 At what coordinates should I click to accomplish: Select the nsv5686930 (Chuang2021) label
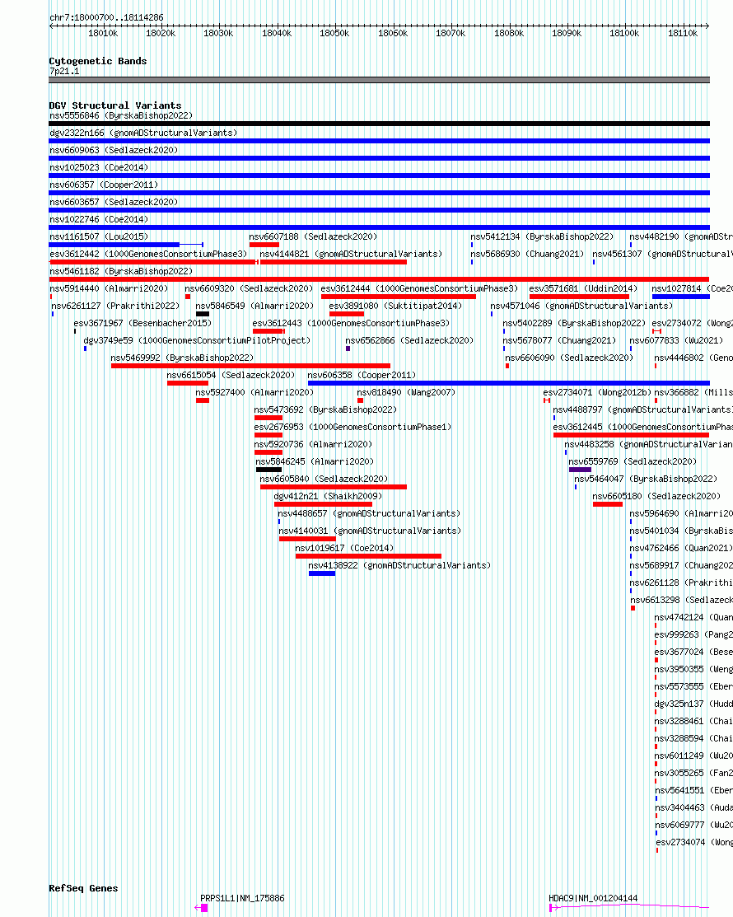(527, 254)
